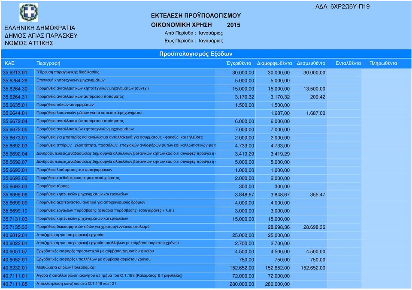Select code cell 35.6672.04
Viewport: 412px width, 290px height.
(18, 121)
